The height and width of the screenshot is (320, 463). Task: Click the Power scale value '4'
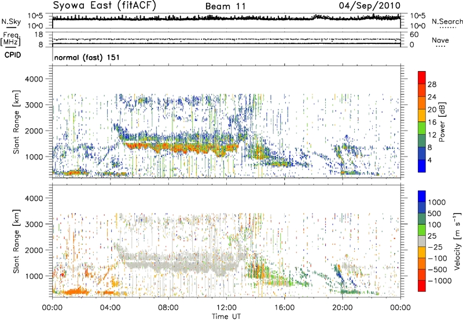coord(429,160)
